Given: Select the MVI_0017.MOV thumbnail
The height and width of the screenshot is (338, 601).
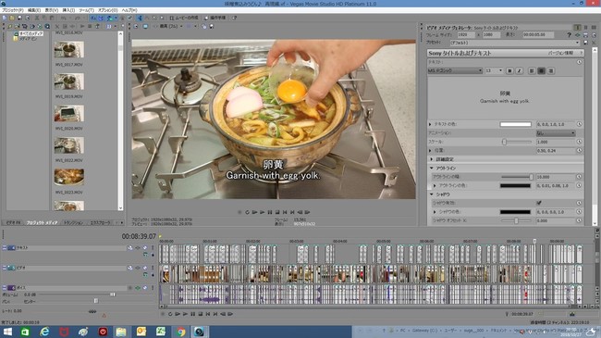Looking at the screenshot, I should pos(69,50).
